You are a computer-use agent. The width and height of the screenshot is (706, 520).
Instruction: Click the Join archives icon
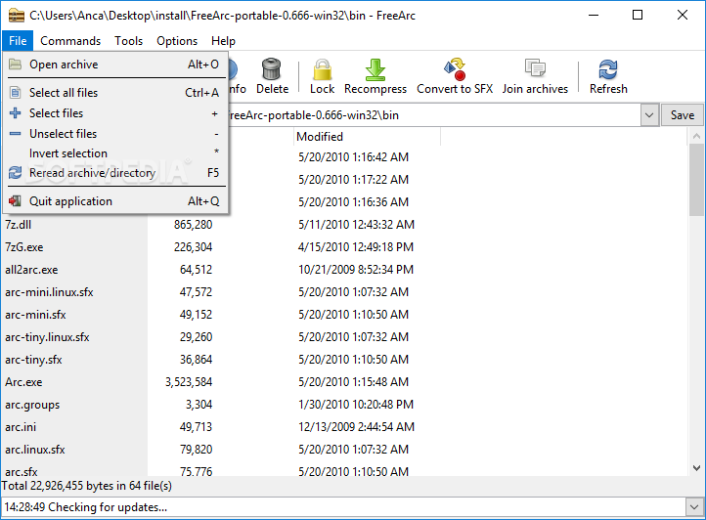tap(535, 68)
